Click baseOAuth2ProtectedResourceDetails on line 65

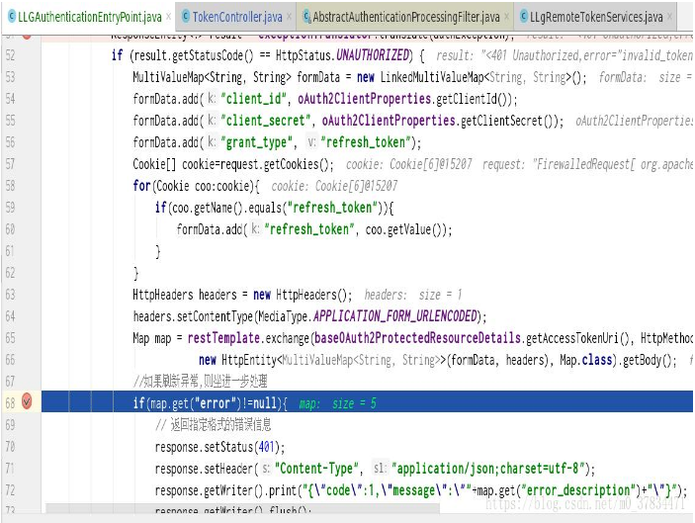[417, 338]
